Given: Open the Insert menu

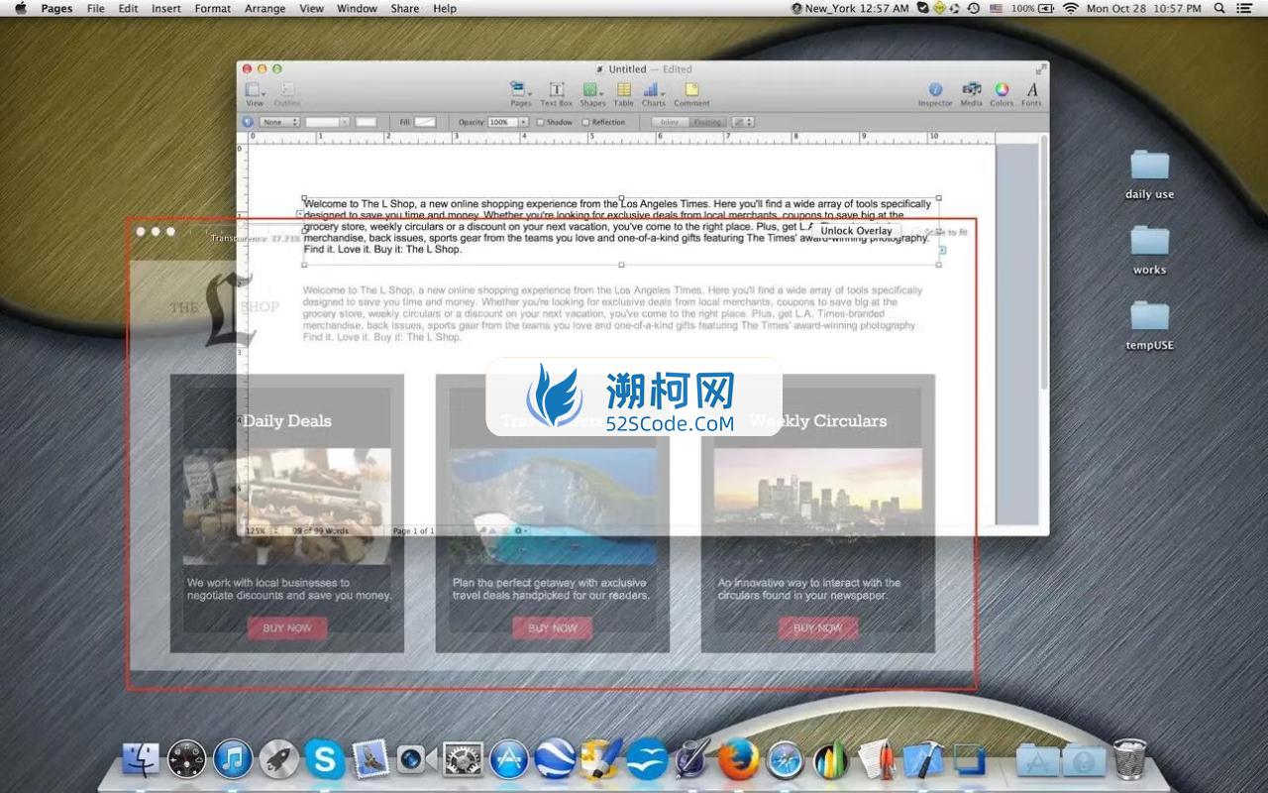Looking at the screenshot, I should pos(166,8).
